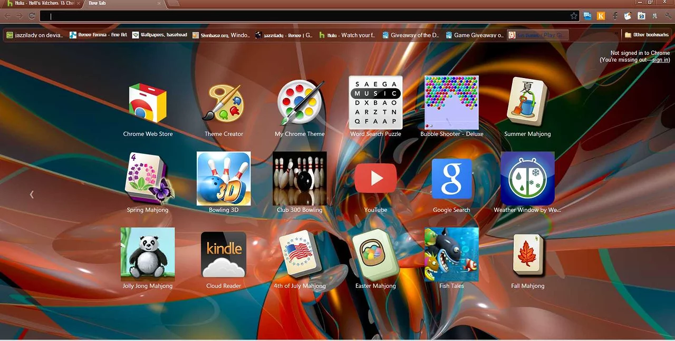Start the Fish Tales game
The height and width of the screenshot is (341, 675).
point(451,255)
